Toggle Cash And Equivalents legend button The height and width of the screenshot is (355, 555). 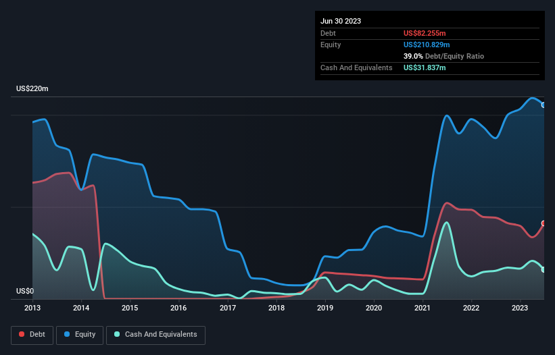click(x=155, y=335)
